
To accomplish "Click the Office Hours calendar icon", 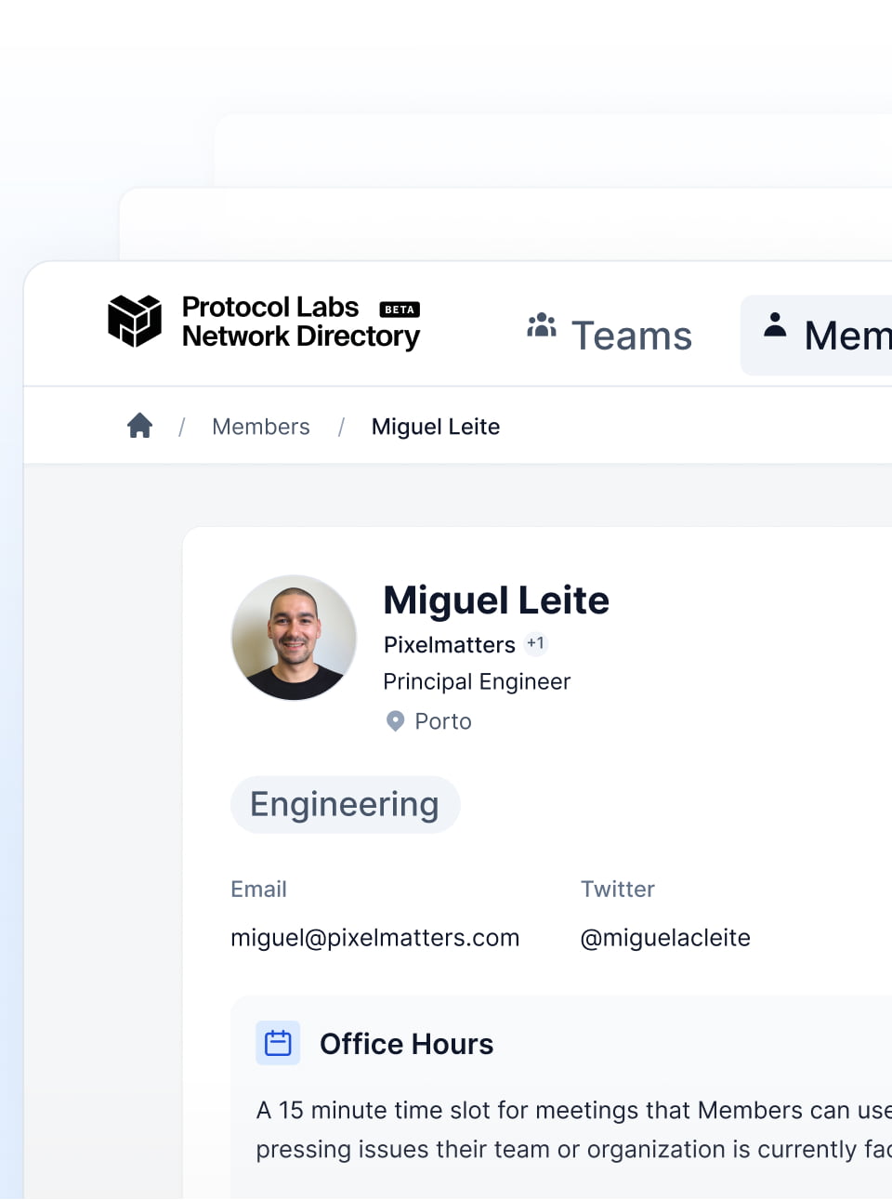I will (278, 1043).
